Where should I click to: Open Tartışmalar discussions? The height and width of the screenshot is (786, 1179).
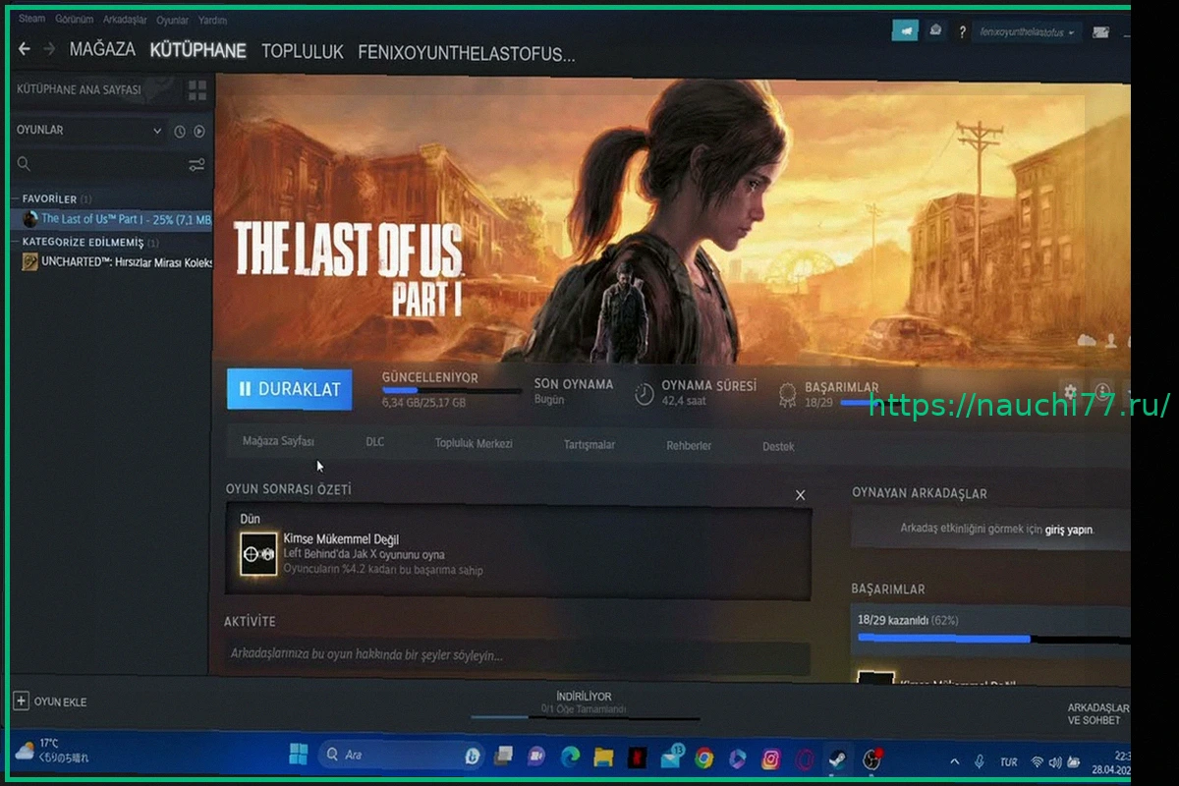(x=589, y=445)
